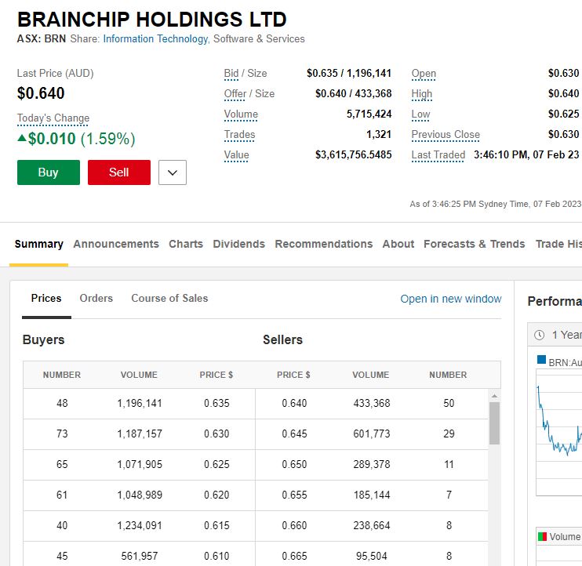Click the seller price 0.640 cell
The height and width of the screenshot is (566, 582).
(x=294, y=403)
